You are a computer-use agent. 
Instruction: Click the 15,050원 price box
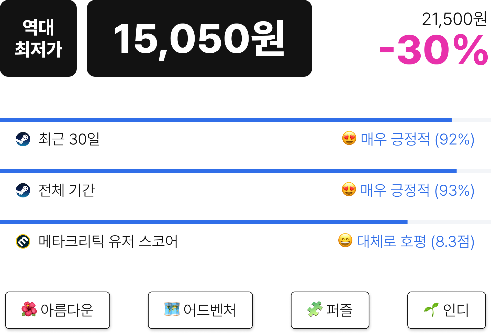click(199, 38)
